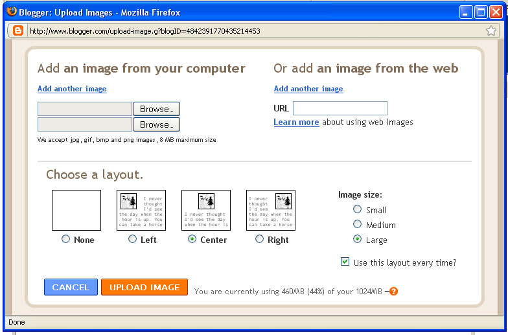
Task: Click the Firefox logo in the title bar
Action: coord(12,12)
